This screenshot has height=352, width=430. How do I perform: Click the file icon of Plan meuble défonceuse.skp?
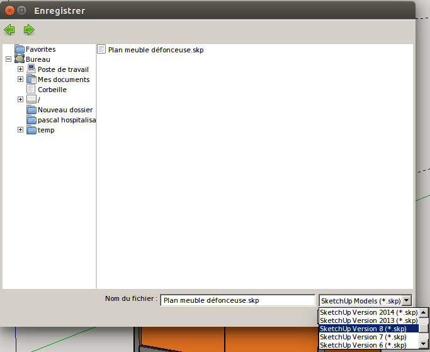[101, 49]
